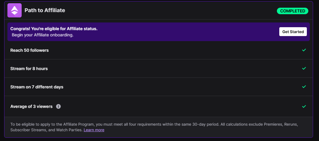Click the Congrats eligibility headline in the banner
The height and width of the screenshot is (141, 319).
pyautogui.click(x=54, y=29)
